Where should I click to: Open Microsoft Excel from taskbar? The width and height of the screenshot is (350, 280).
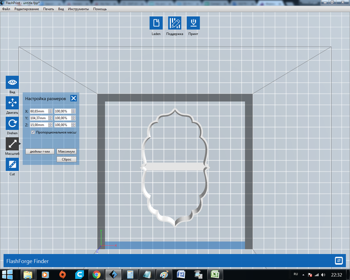click(215, 274)
